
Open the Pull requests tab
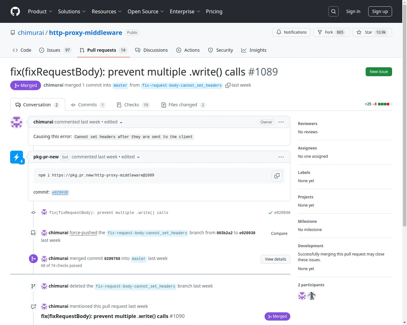coord(103,50)
